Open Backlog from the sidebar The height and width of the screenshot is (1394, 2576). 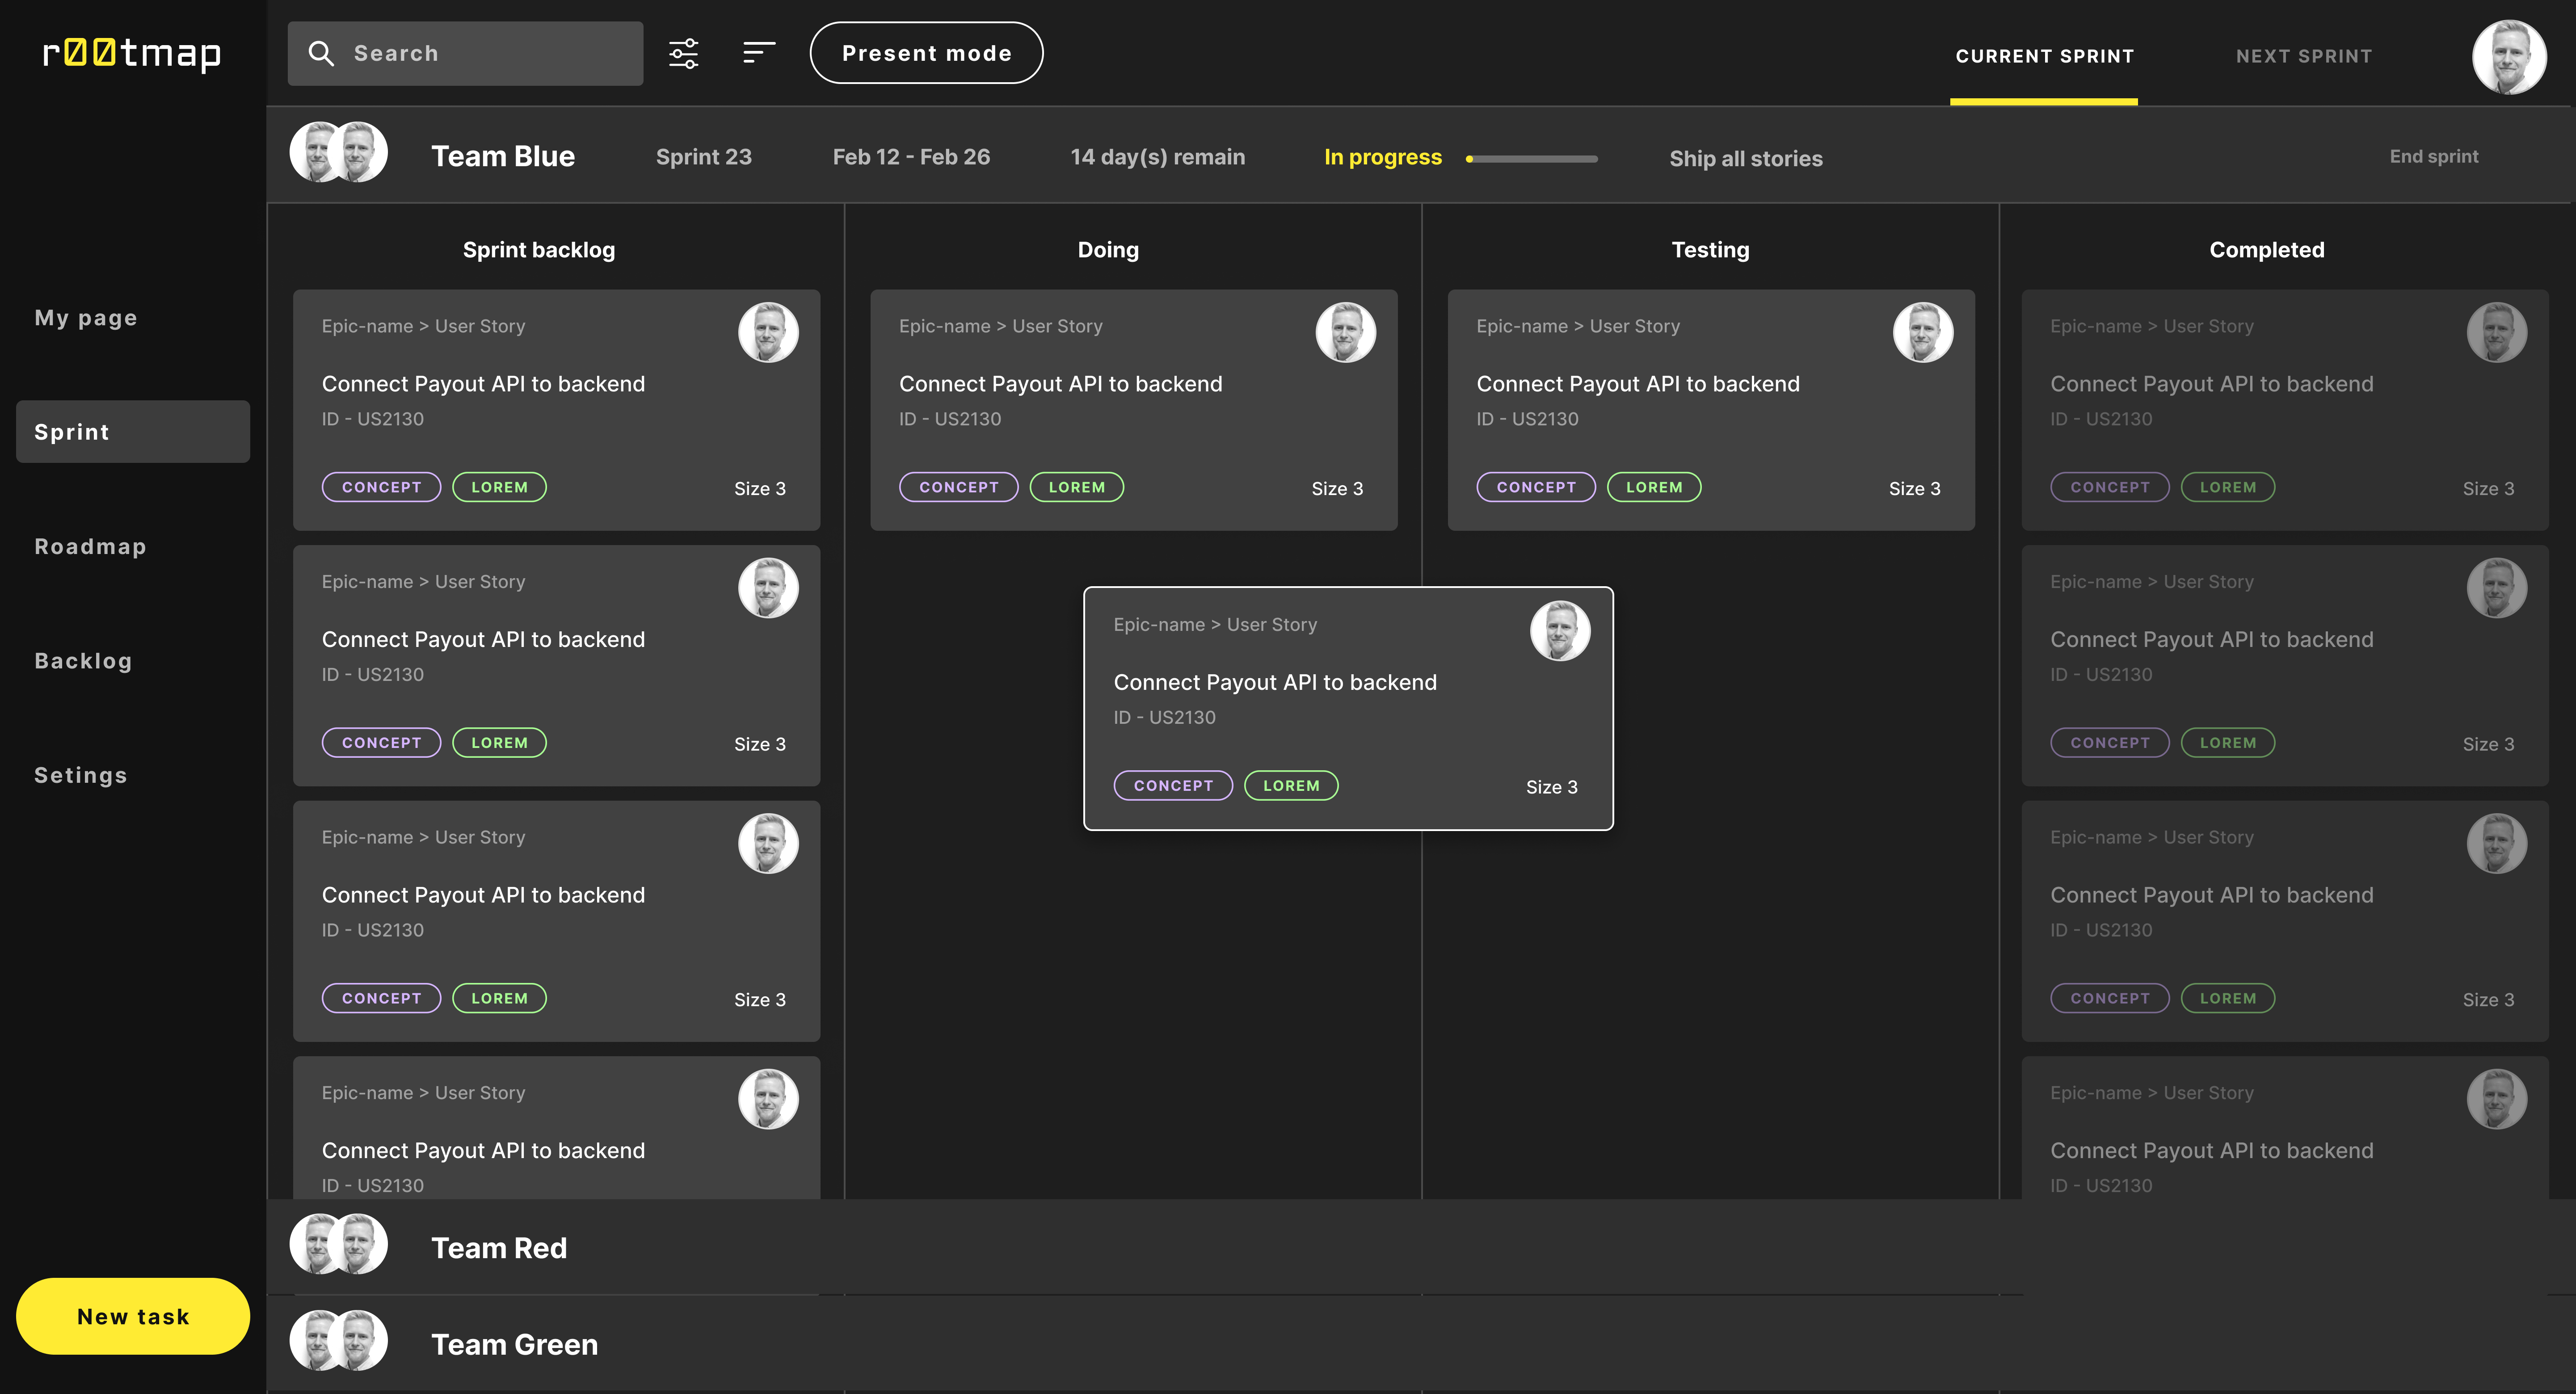(x=83, y=661)
